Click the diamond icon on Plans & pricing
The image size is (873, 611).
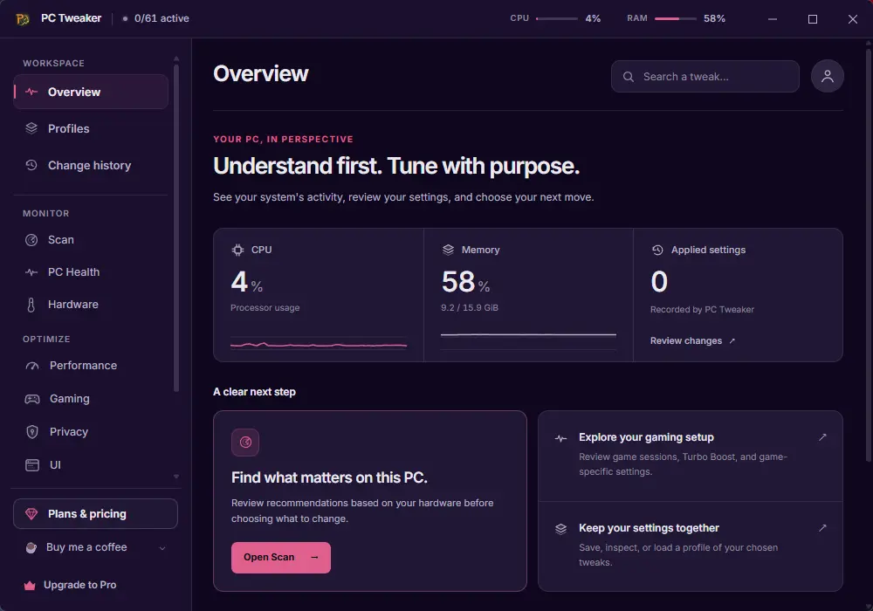click(x=31, y=514)
